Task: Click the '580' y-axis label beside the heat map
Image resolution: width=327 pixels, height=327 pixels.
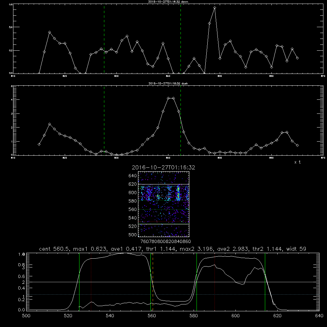Action: [133, 201]
